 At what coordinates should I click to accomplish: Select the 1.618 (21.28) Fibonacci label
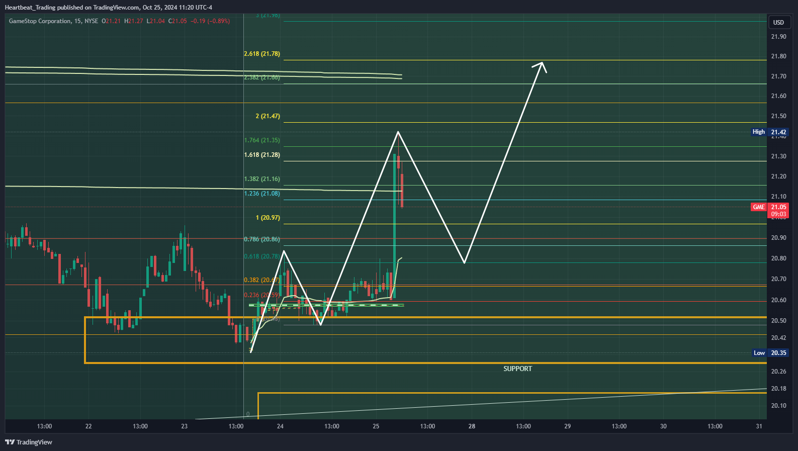coord(262,155)
